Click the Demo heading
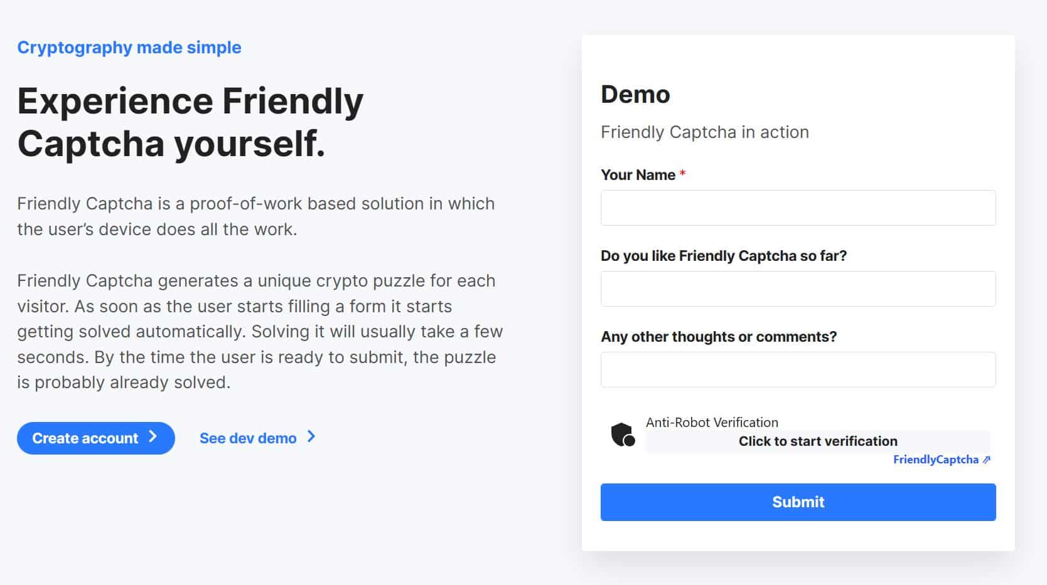1047x585 pixels. (635, 94)
